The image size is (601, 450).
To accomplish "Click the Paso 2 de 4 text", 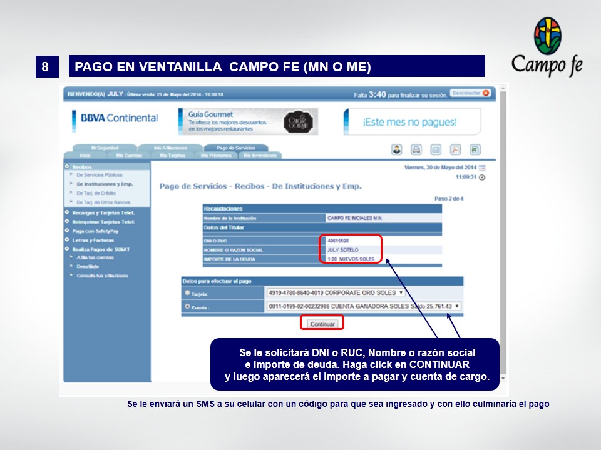I will tap(449, 199).
